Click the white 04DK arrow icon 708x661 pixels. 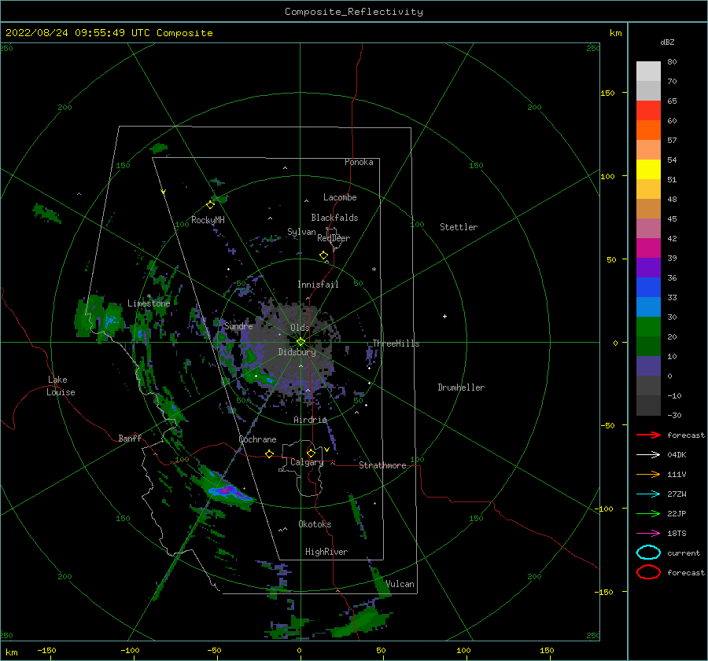pyautogui.click(x=648, y=455)
